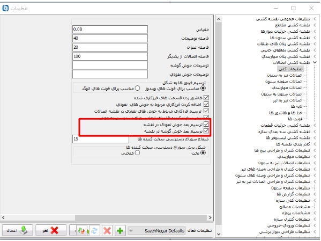The image size is (321, 241).
Task: Toggle ترسیم بعد جوش نفوذی در نقشه checkbox
Action: [206, 124]
